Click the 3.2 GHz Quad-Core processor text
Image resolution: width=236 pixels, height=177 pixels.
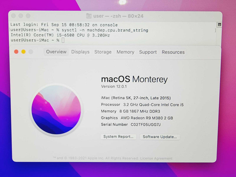[x=153, y=105]
